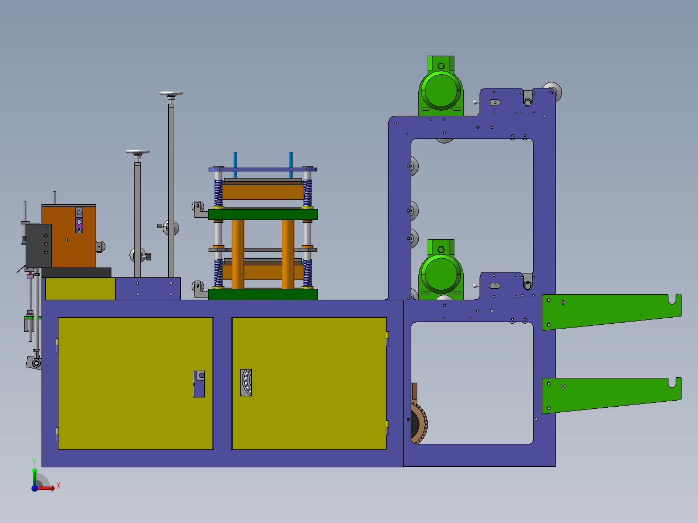Image resolution: width=698 pixels, height=523 pixels.
Task: Select the lower green motor
Action: pos(441,270)
